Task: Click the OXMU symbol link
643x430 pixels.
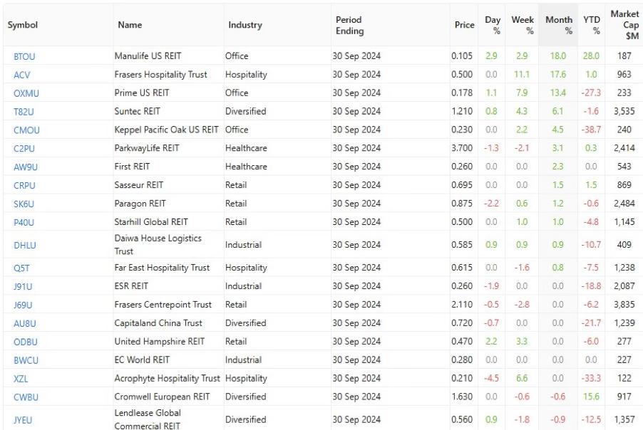Action: pos(26,93)
